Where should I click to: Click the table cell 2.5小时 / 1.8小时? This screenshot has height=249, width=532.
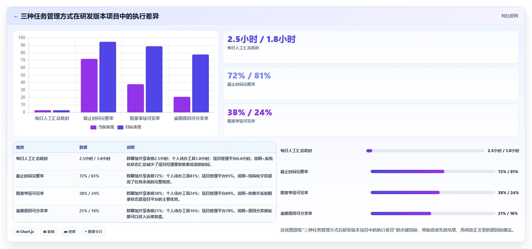(x=95, y=159)
